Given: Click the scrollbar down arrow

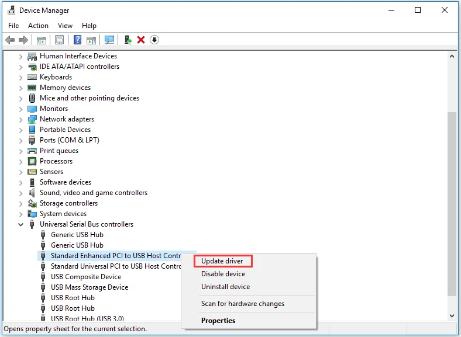Looking at the screenshot, I should 452,316.
